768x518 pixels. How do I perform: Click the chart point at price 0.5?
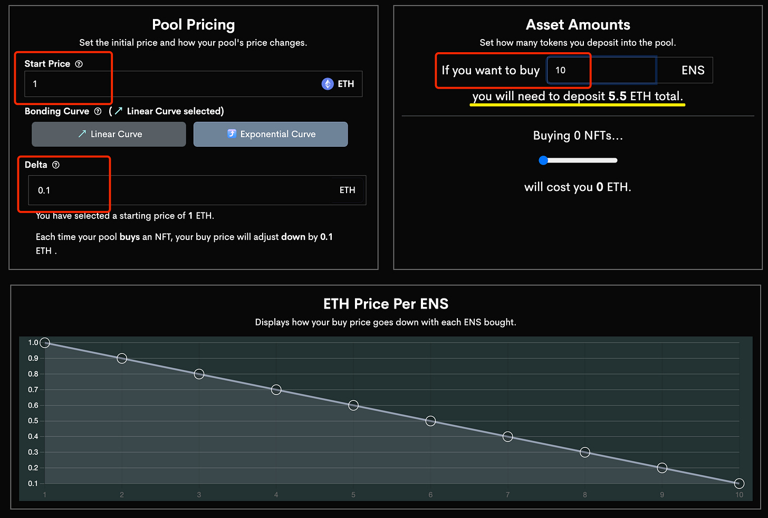tap(430, 421)
